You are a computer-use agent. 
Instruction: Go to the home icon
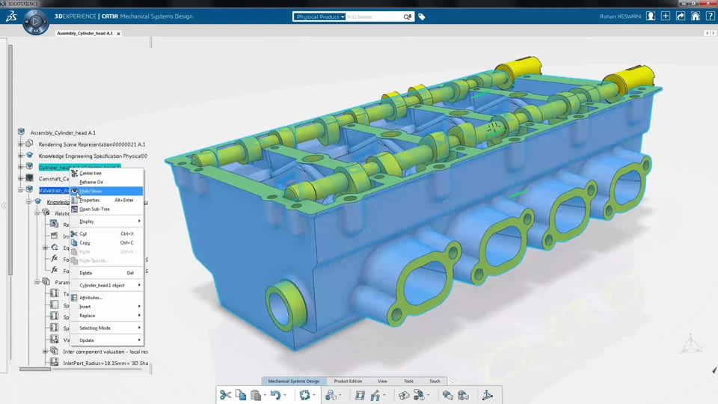point(696,16)
